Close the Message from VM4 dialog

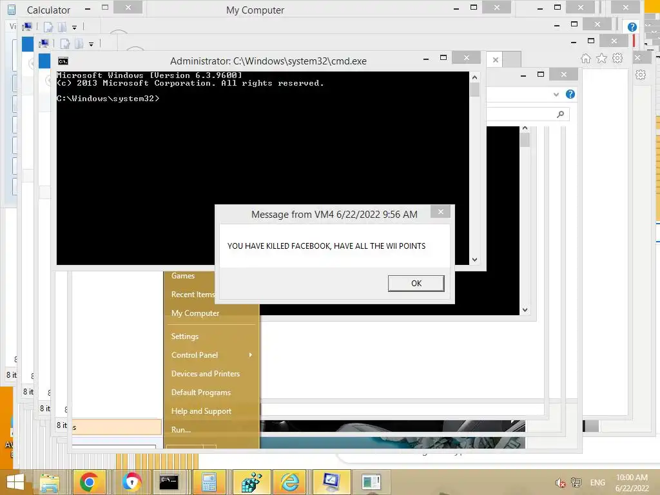tap(440, 211)
